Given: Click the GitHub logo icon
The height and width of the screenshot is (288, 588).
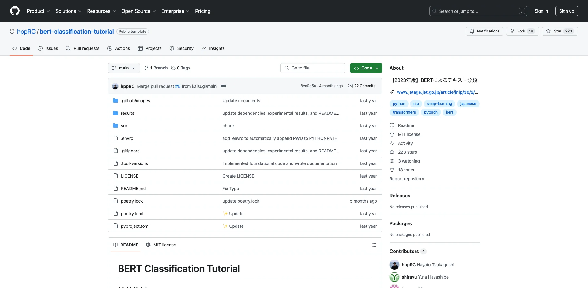Looking at the screenshot, I should [15, 11].
